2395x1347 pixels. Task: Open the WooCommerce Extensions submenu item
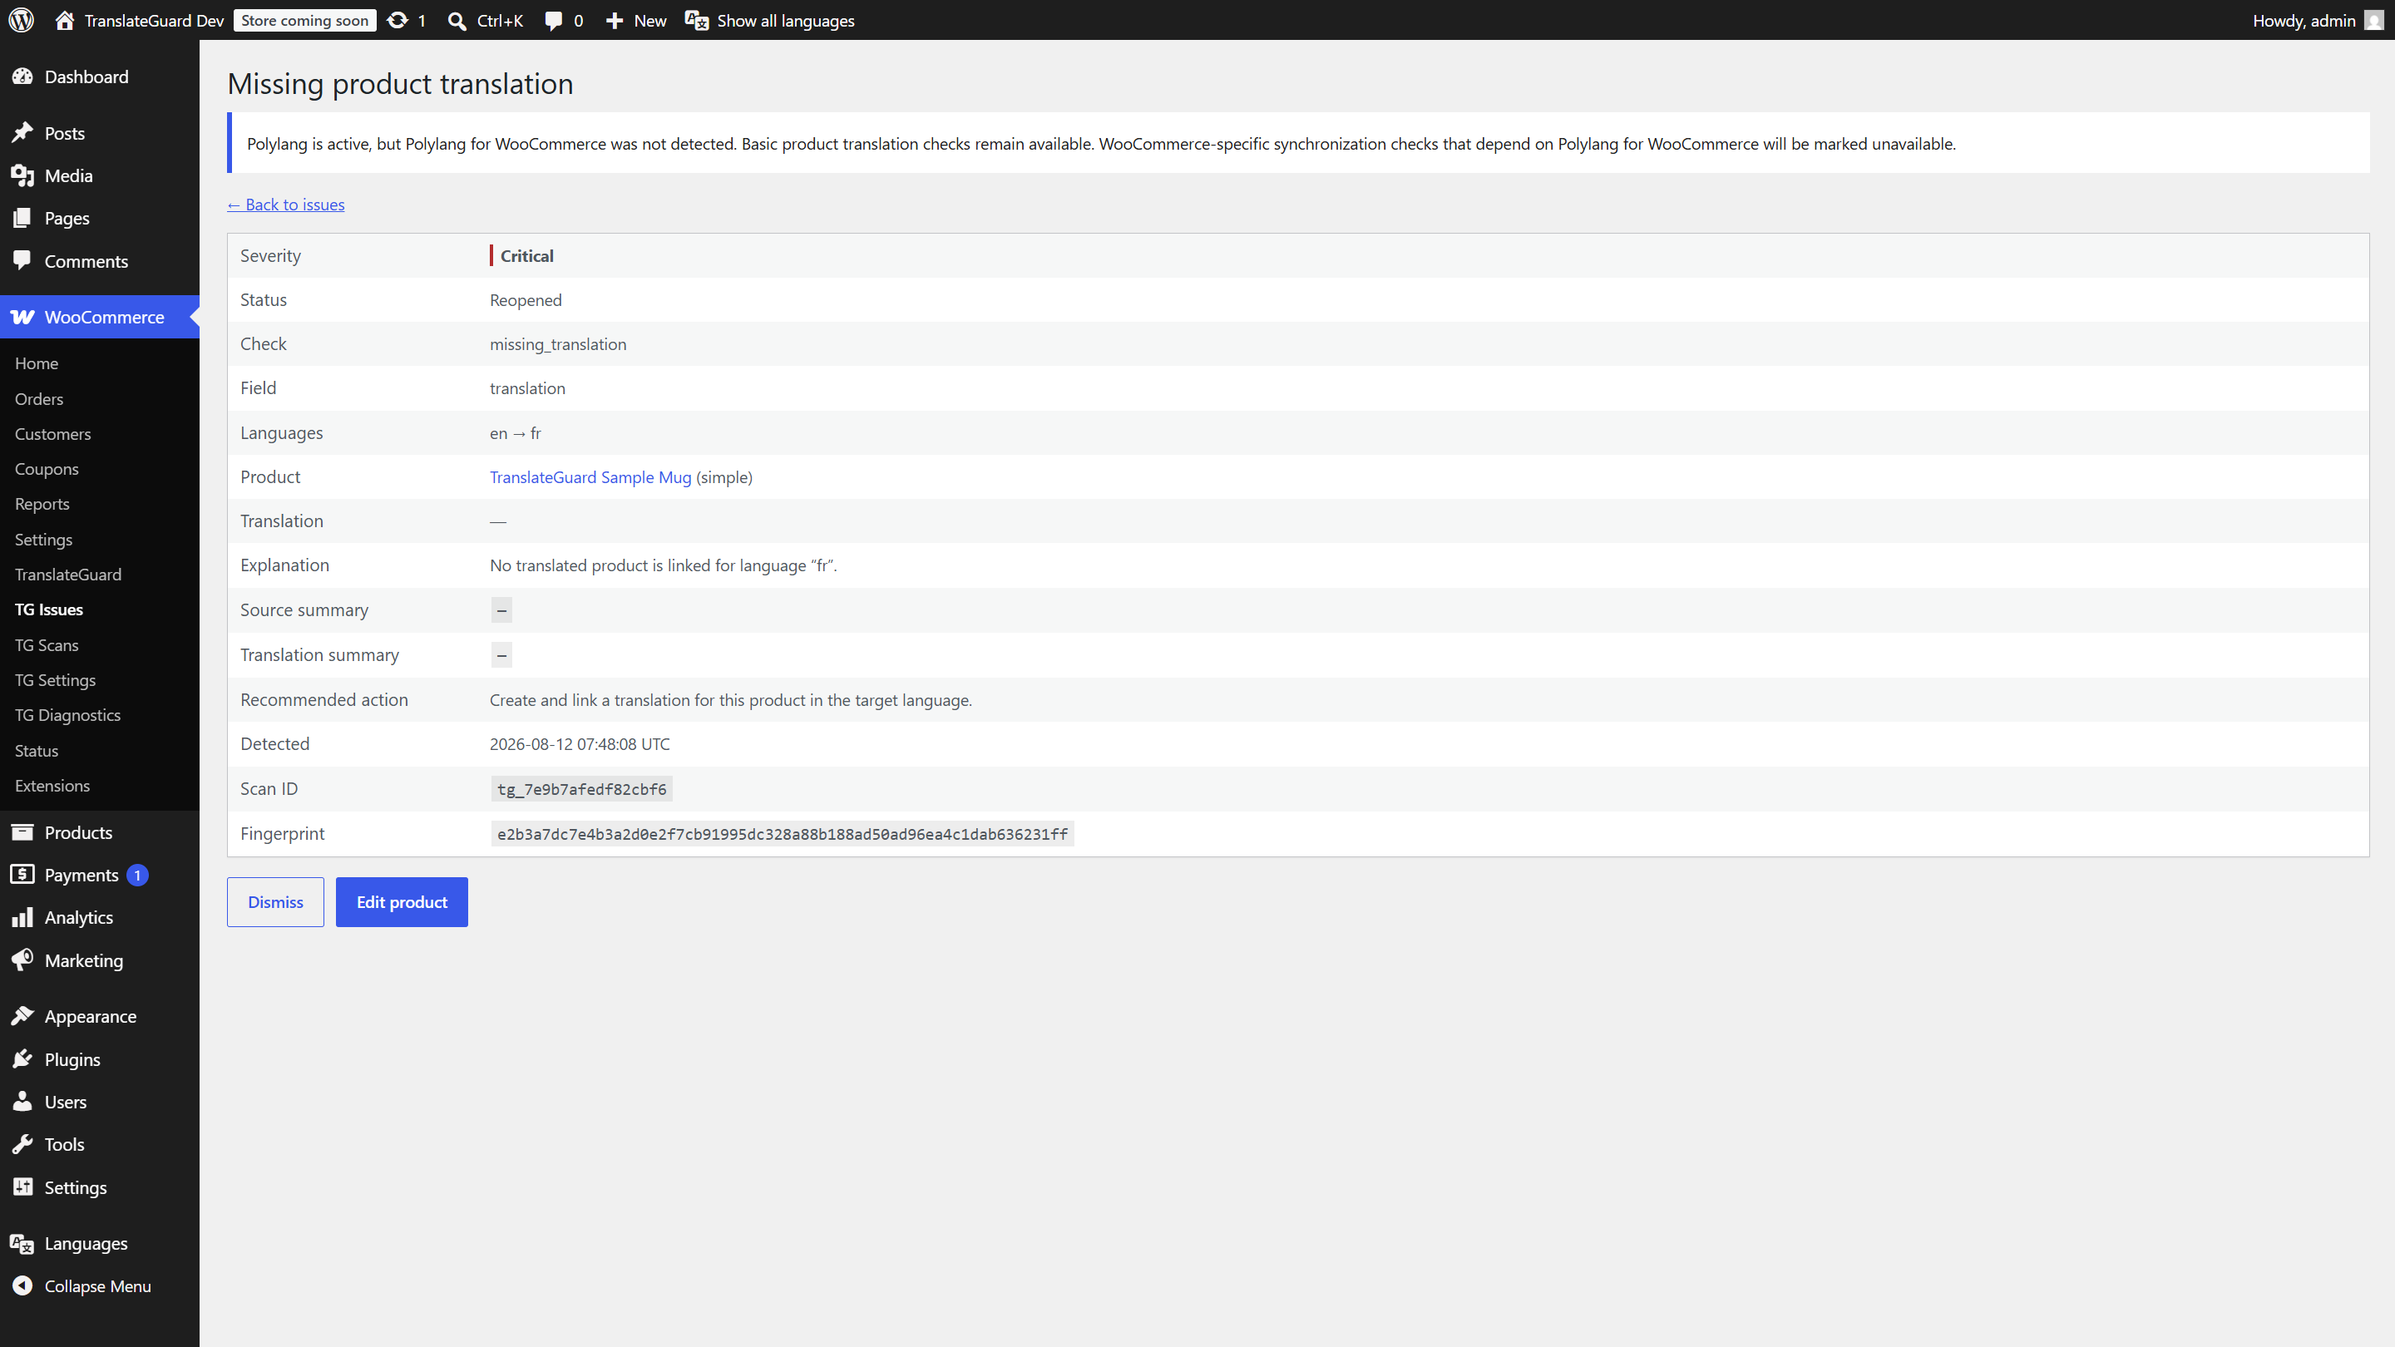(x=52, y=786)
